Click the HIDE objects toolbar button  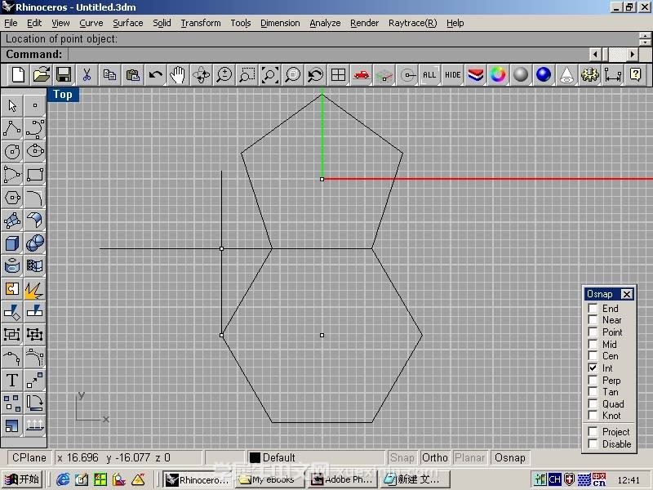coord(452,75)
